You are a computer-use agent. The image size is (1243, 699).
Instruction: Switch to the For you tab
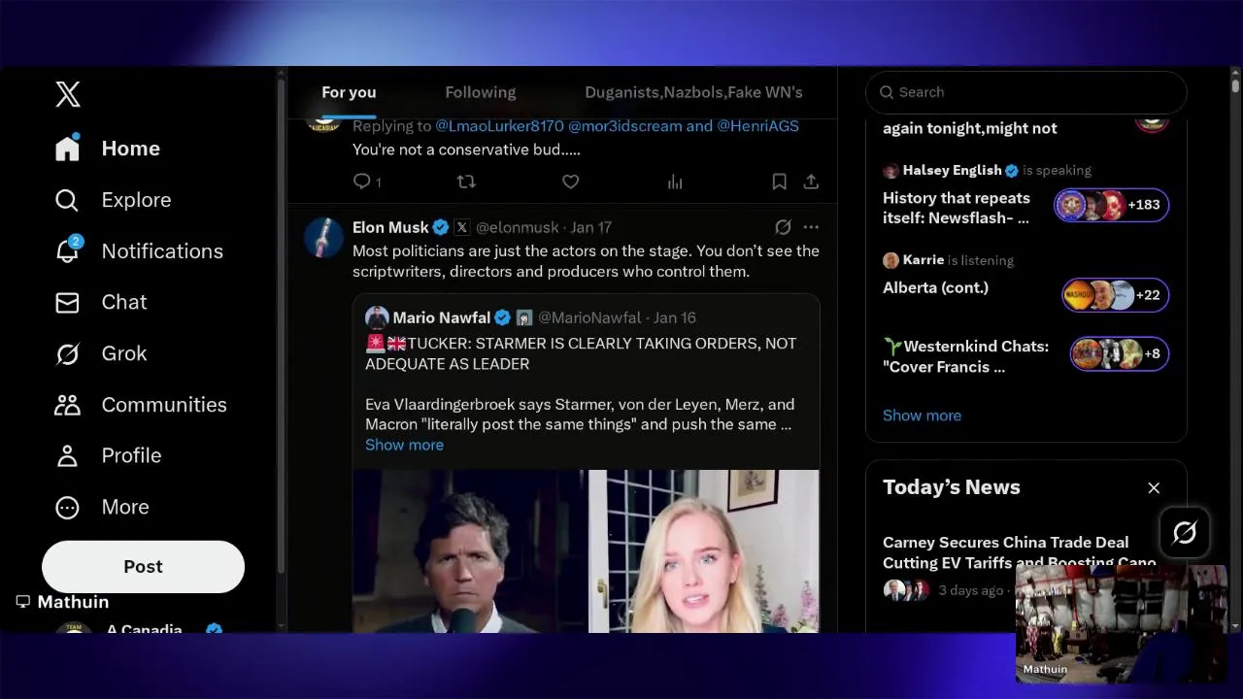point(349,92)
